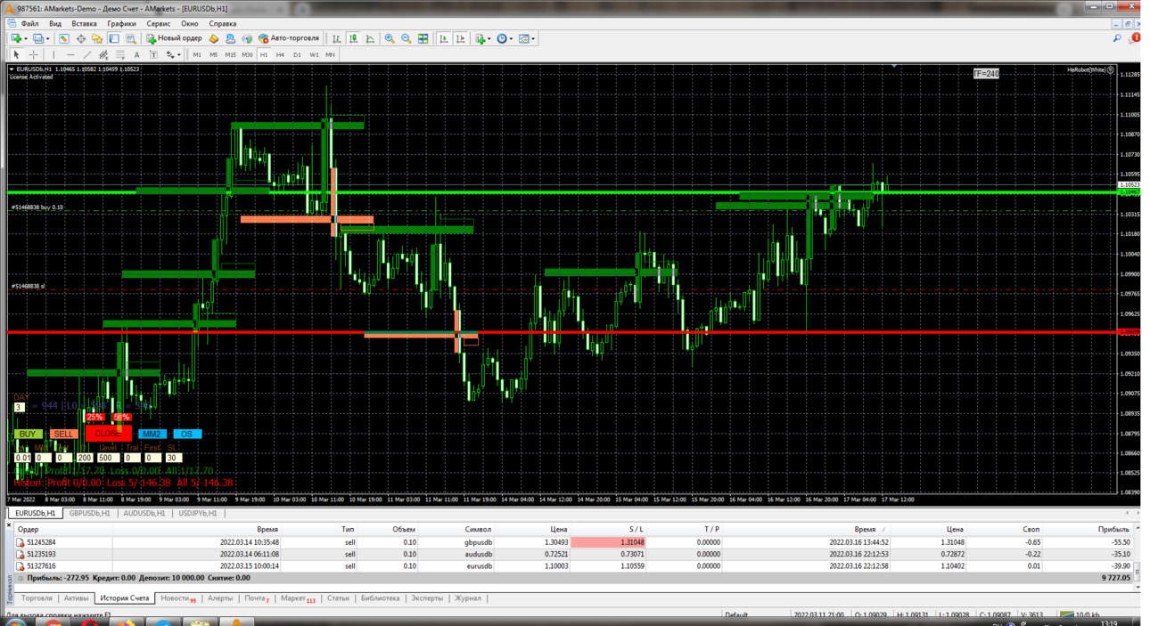Open the Indicators list dropdown
This screenshot has width=1150, height=626.
482,38
